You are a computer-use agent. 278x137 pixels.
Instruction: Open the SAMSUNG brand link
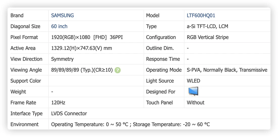click(x=62, y=15)
